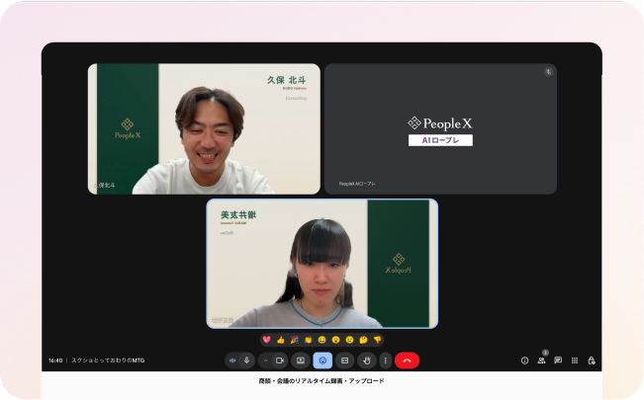This screenshot has width=644, height=400.
Task: Toggle the microphone mute button
Action: point(247,360)
